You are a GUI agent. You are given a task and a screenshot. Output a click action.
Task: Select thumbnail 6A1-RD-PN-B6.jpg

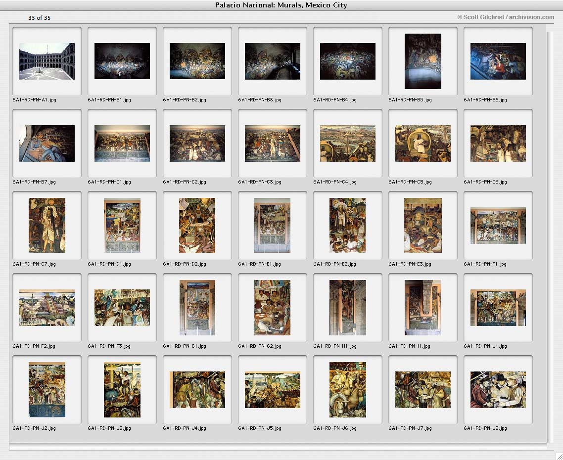tap(498, 61)
